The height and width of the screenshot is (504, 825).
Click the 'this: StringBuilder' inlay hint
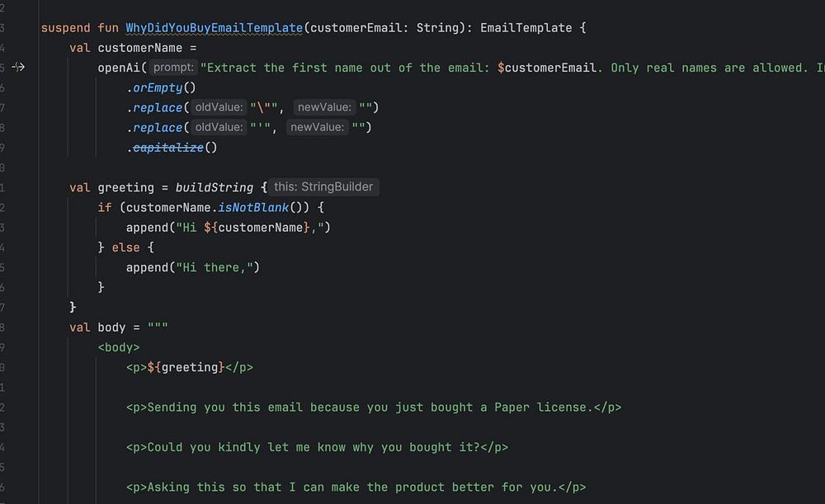[323, 187]
